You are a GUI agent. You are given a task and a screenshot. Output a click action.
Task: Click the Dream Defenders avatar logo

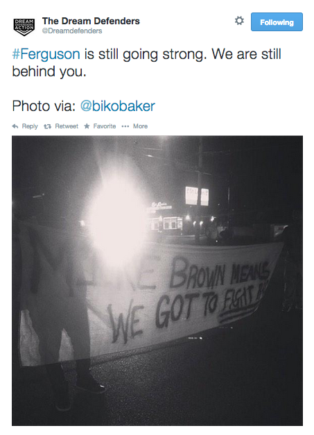coord(24,27)
